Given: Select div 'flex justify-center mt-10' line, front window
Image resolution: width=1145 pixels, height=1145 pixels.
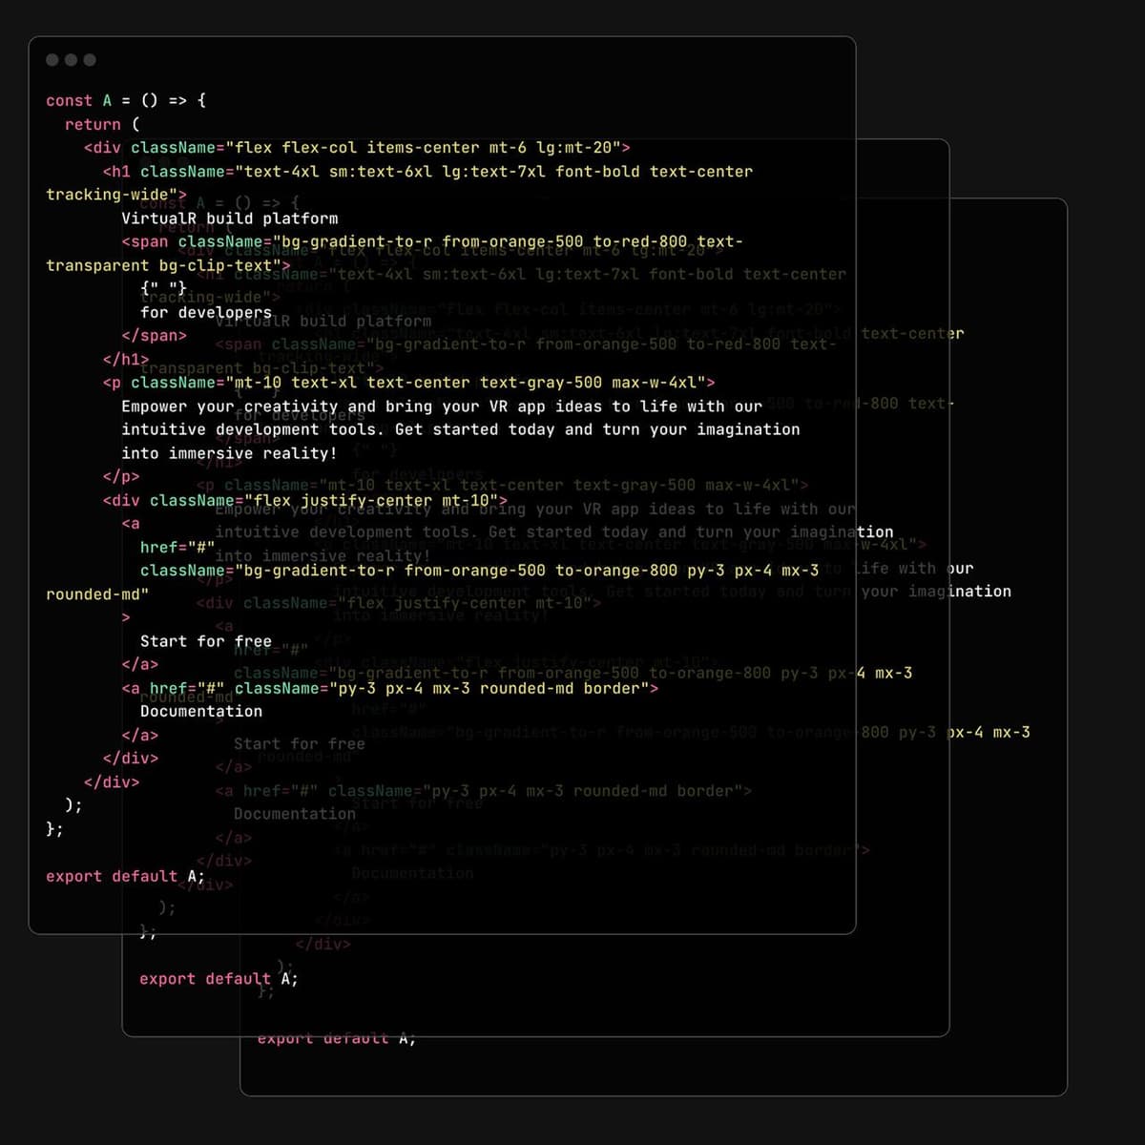Looking at the screenshot, I should (x=305, y=500).
